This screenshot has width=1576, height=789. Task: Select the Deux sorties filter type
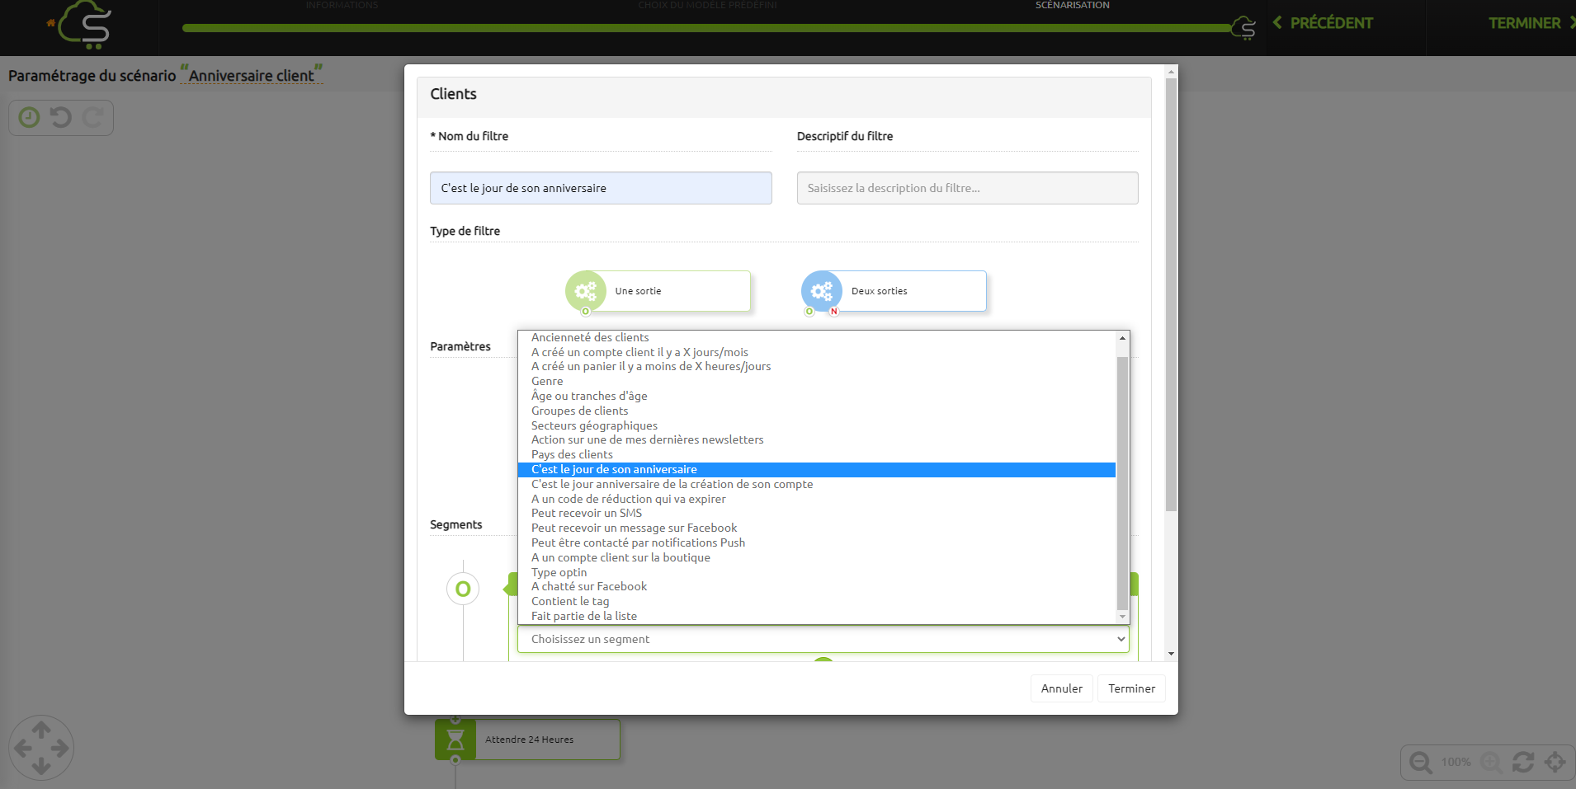coord(894,291)
